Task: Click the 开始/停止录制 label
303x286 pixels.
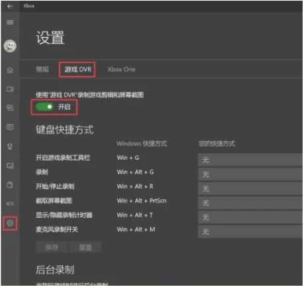Action: (55, 186)
